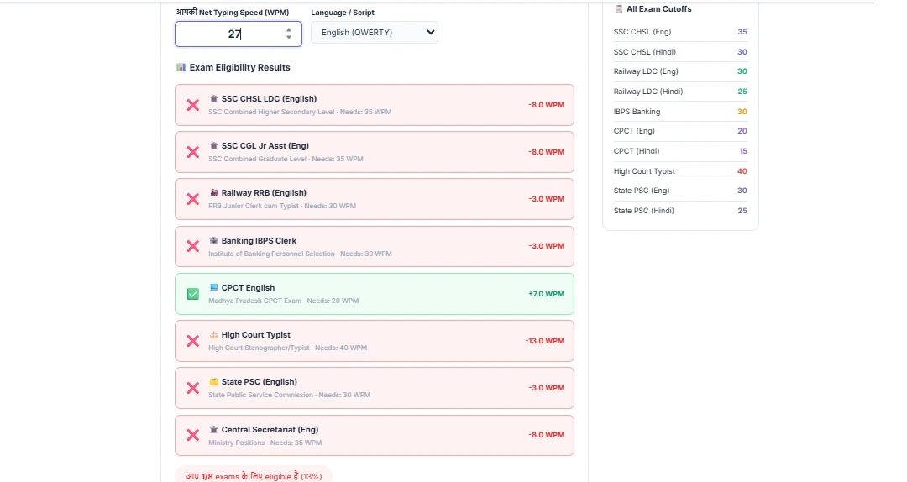Select the IBPS Banking row in cutoffs list
This screenshot has width=907, height=482.
pos(679,112)
